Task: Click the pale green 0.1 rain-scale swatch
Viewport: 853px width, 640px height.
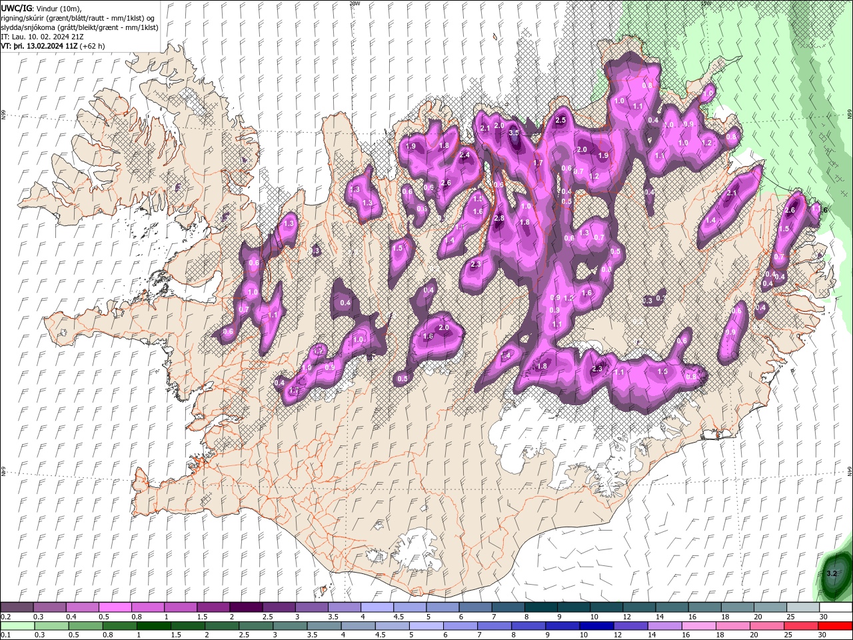Action: click(x=17, y=626)
